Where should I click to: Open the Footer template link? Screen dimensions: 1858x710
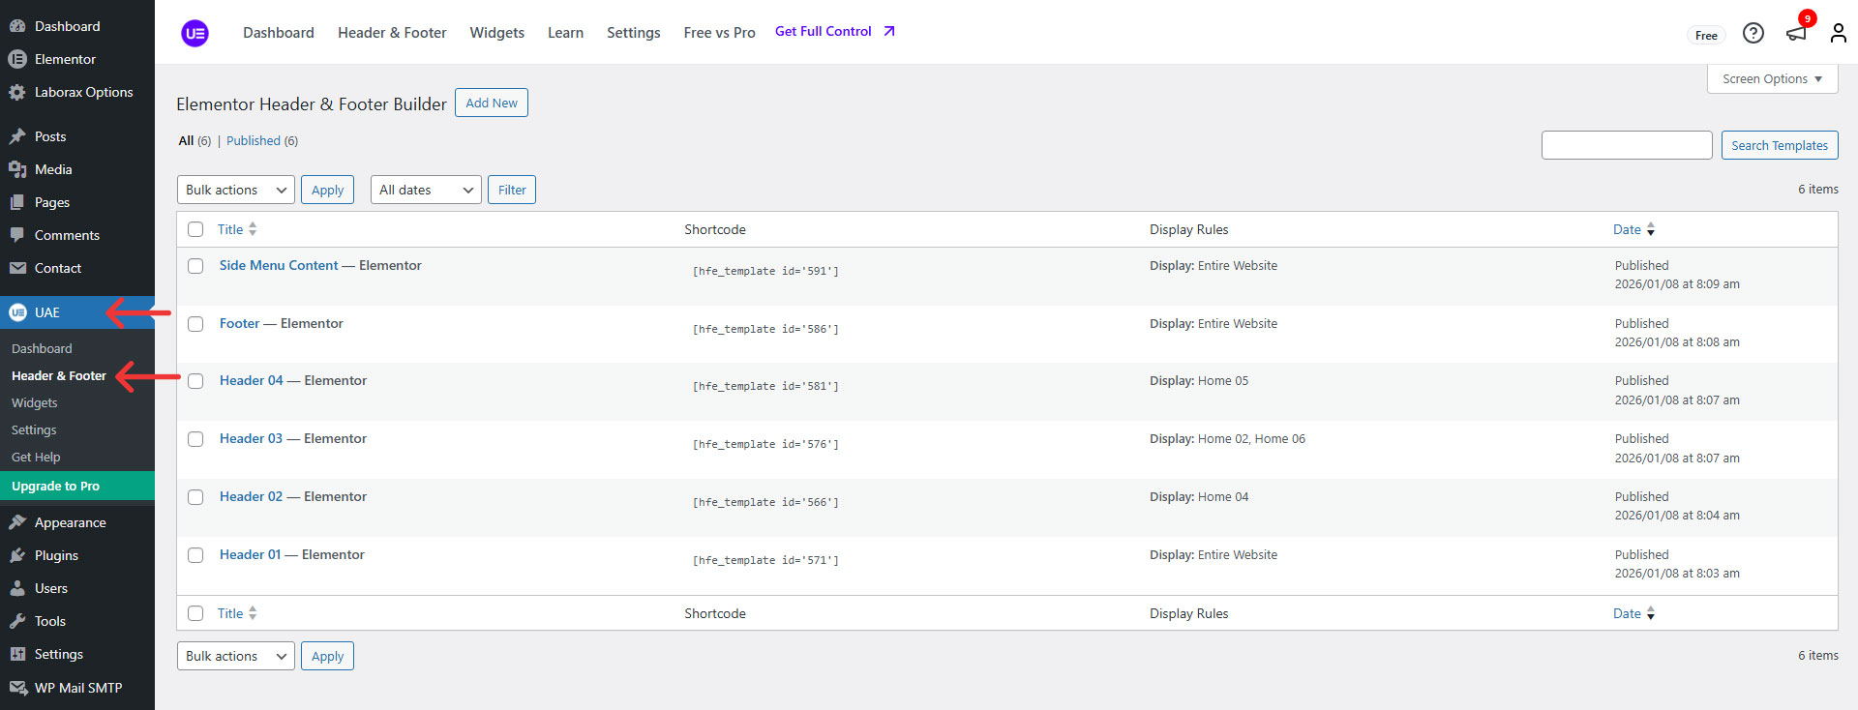tap(239, 323)
